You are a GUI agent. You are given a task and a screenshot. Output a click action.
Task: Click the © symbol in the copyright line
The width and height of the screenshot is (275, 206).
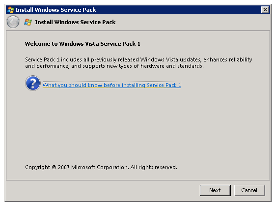tap(54, 167)
